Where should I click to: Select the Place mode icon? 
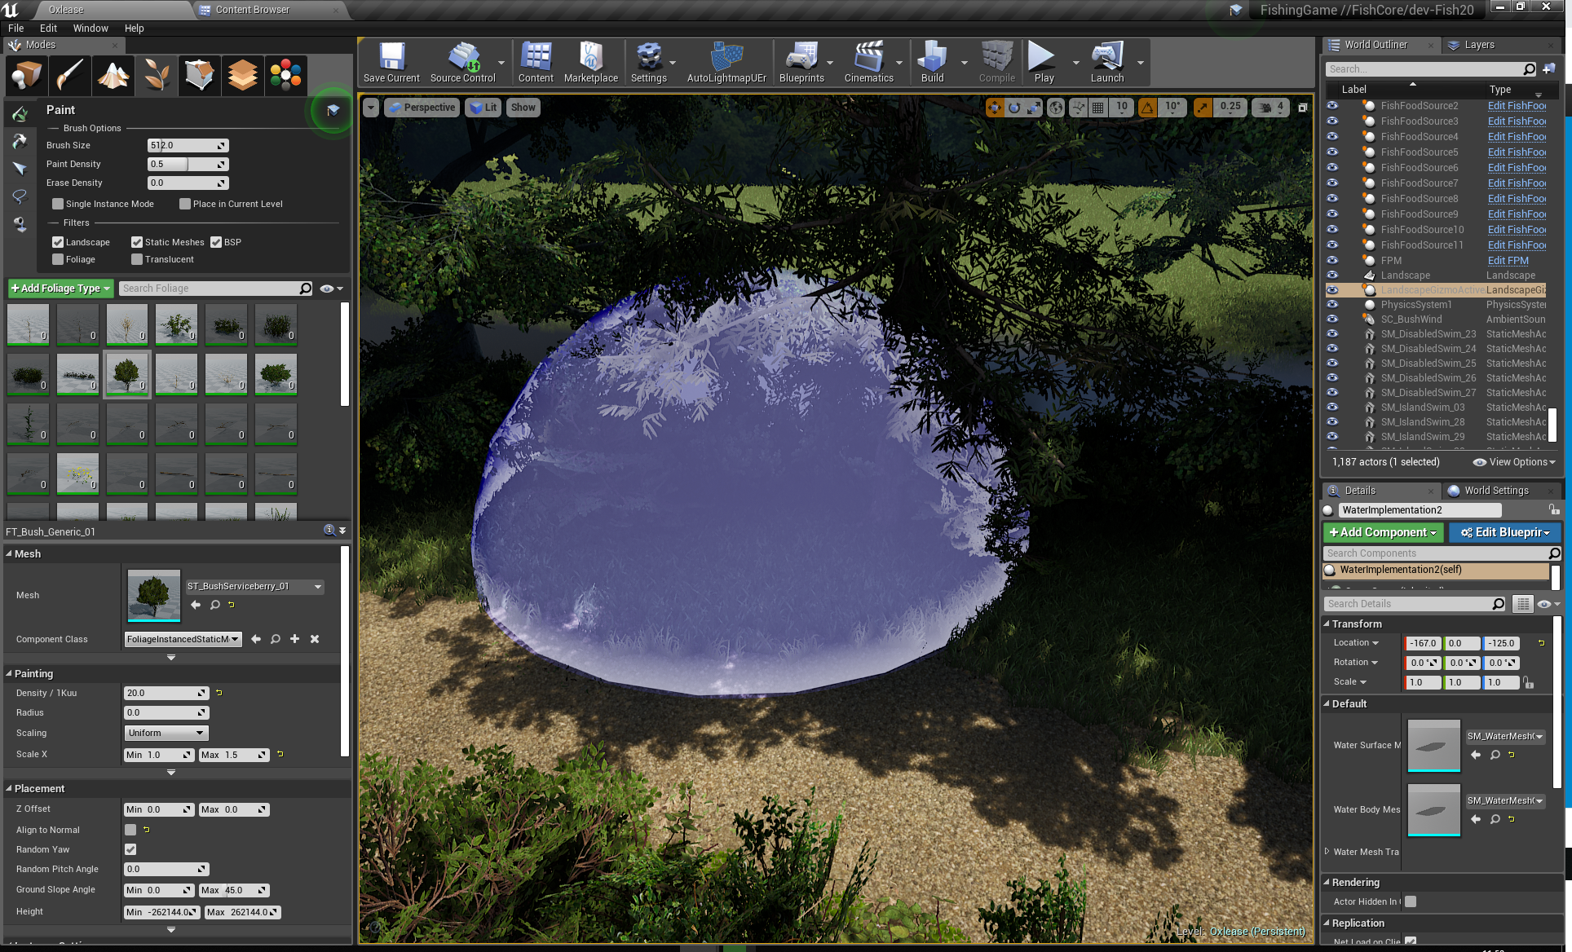coord(26,75)
